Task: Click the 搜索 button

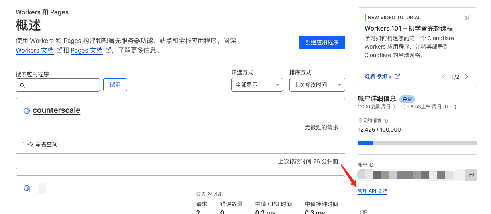Action: tap(115, 85)
